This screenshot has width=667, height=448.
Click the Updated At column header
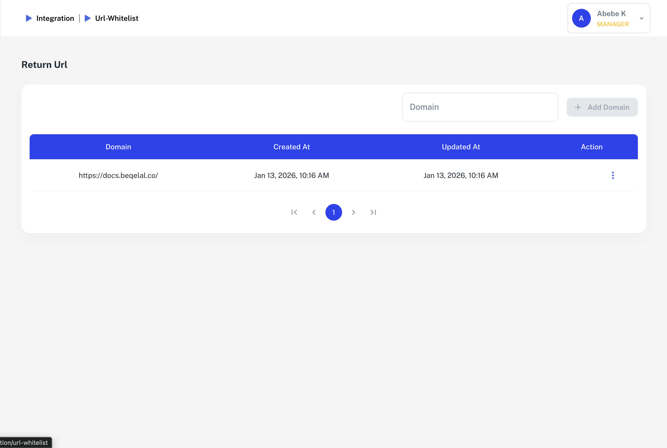tap(461, 147)
